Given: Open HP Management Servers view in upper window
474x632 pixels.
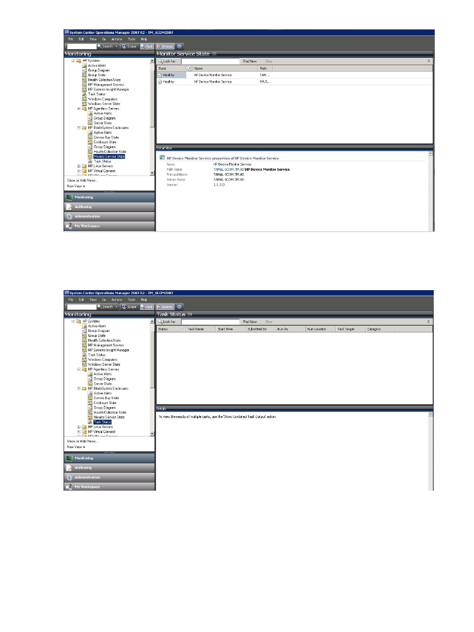Looking at the screenshot, I should pos(106,85).
